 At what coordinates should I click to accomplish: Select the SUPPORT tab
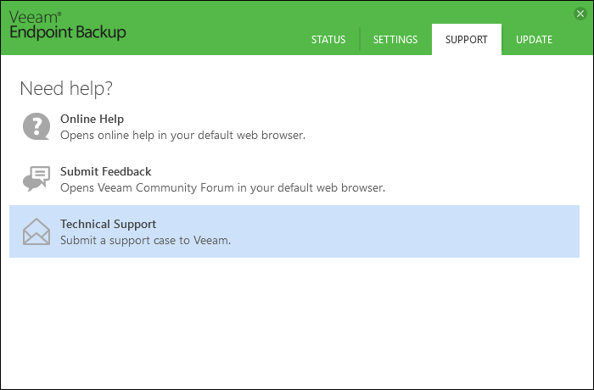[x=467, y=39]
